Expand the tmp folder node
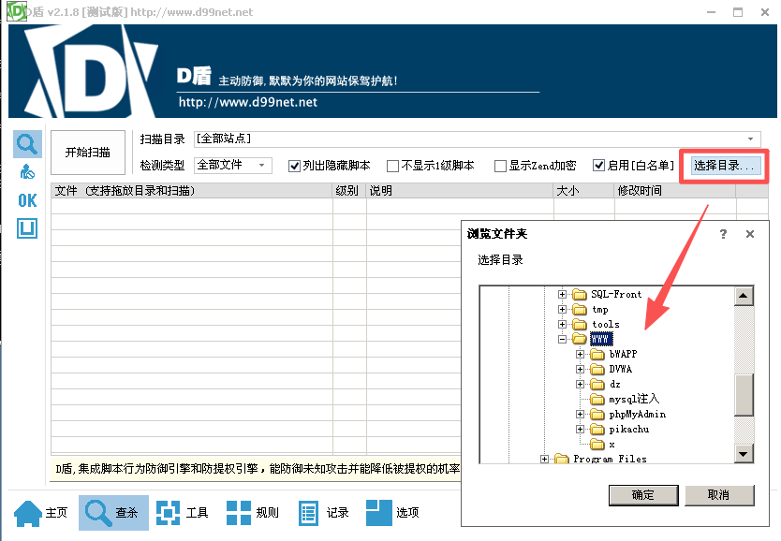The height and width of the screenshot is (541, 781). pyautogui.click(x=563, y=309)
